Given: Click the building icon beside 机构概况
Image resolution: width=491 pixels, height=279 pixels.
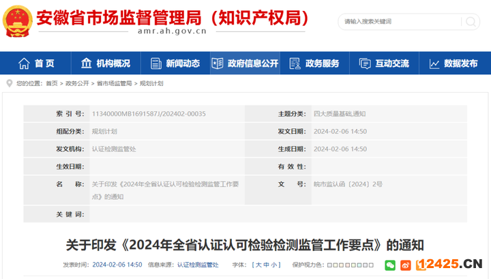Looking at the screenshot, I should (86, 63).
